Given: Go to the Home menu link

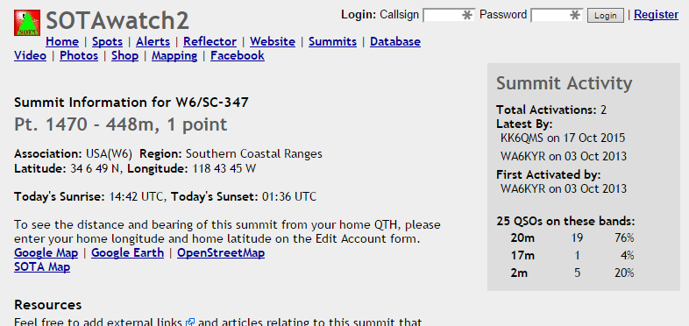Looking at the screenshot, I should (62, 42).
